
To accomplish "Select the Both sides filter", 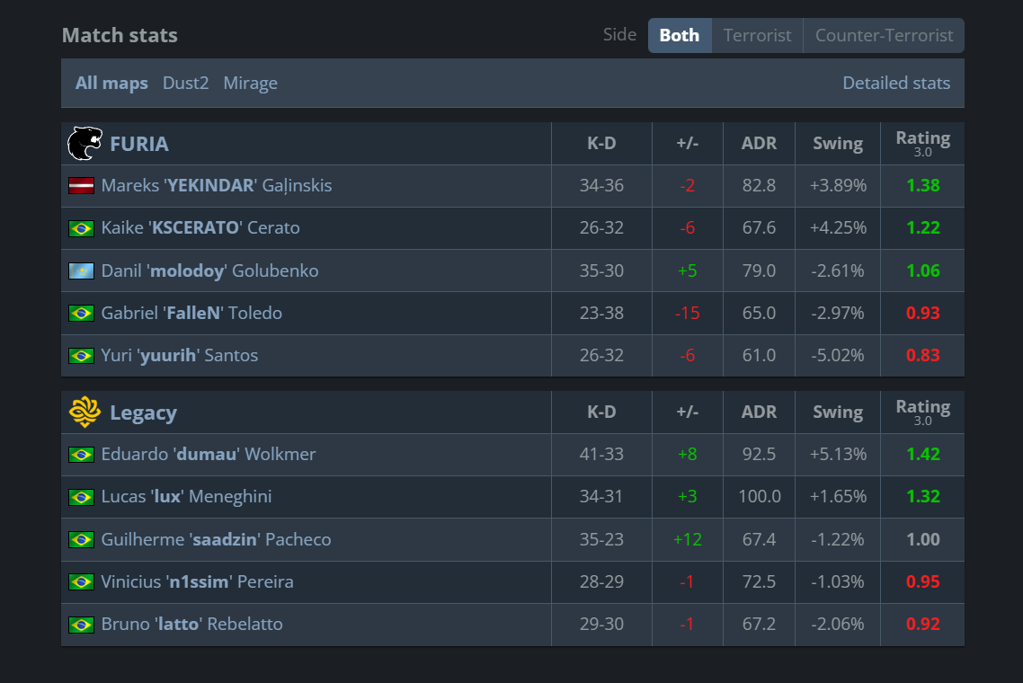I will click(680, 36).
